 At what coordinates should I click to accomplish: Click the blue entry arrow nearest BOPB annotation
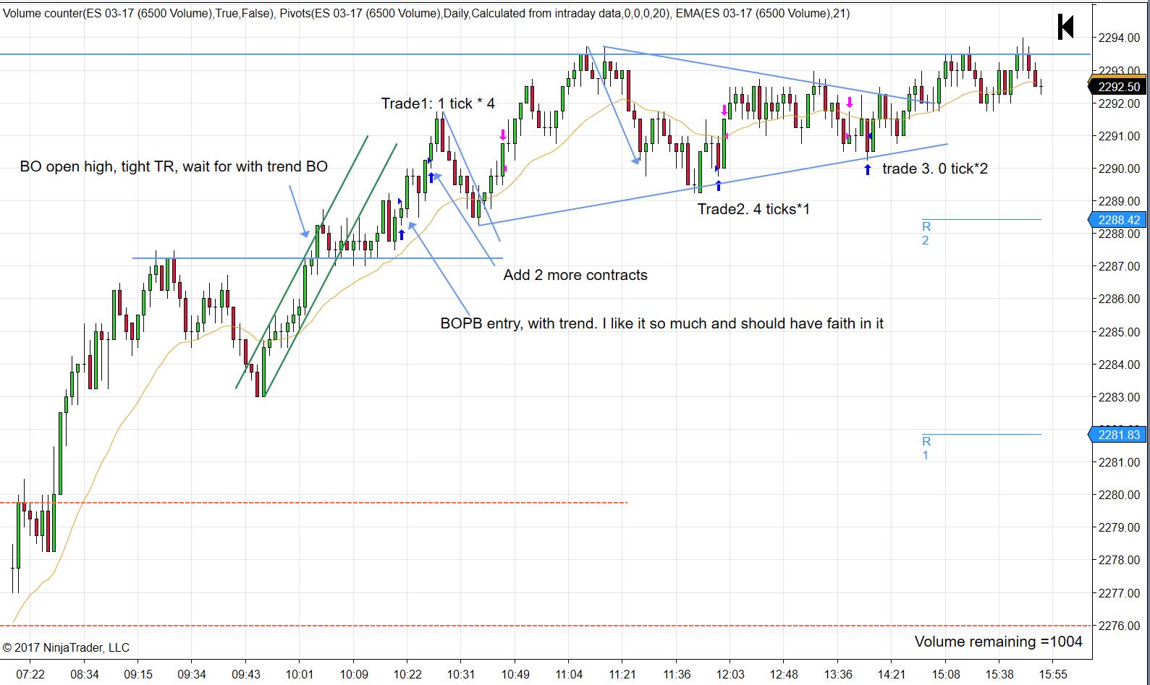[402, 234]
